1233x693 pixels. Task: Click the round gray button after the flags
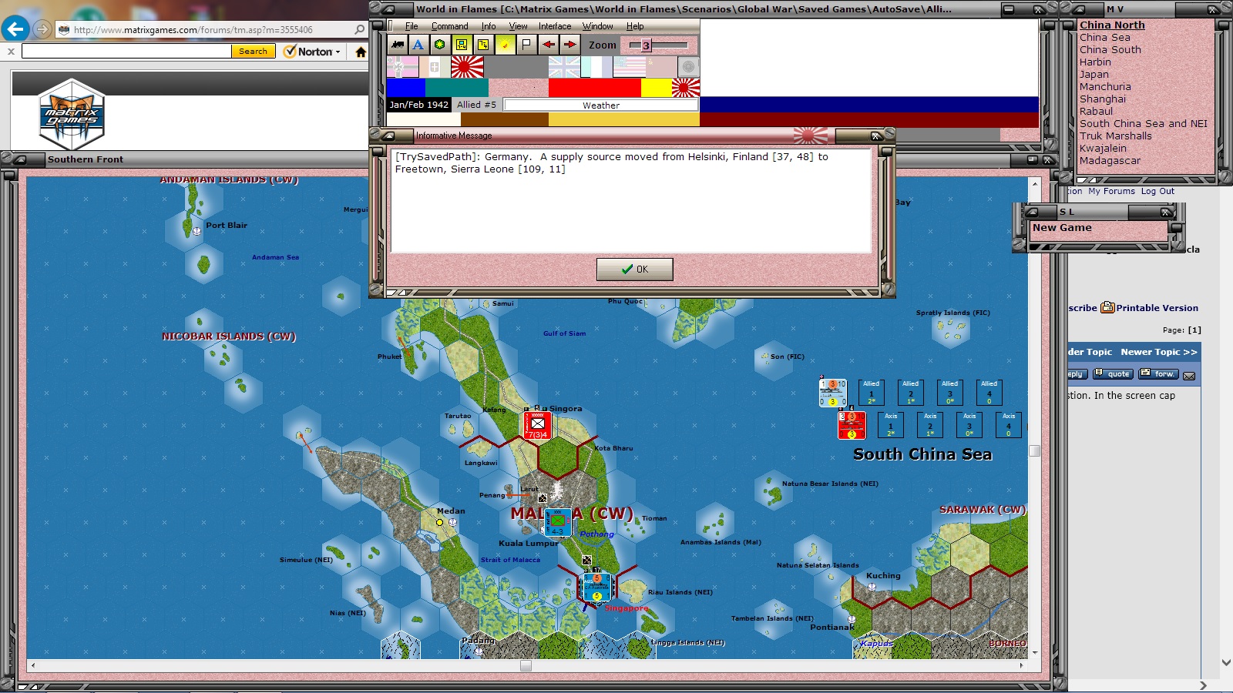pyautogui.click(x=688, y=67)
